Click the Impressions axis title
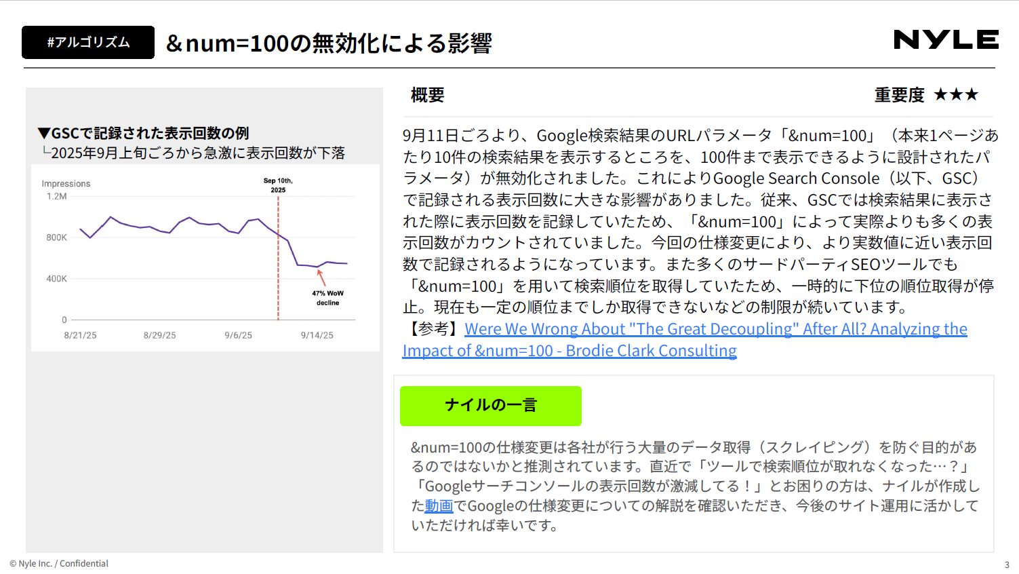Viewport: 1019px width, 574px height. tap(66, 184)
